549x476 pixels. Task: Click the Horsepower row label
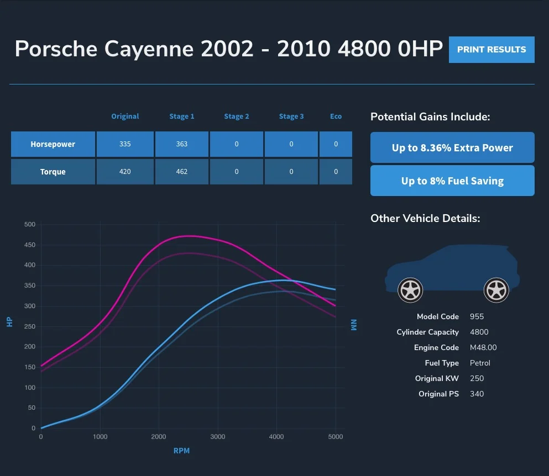[x=53, y=144]
